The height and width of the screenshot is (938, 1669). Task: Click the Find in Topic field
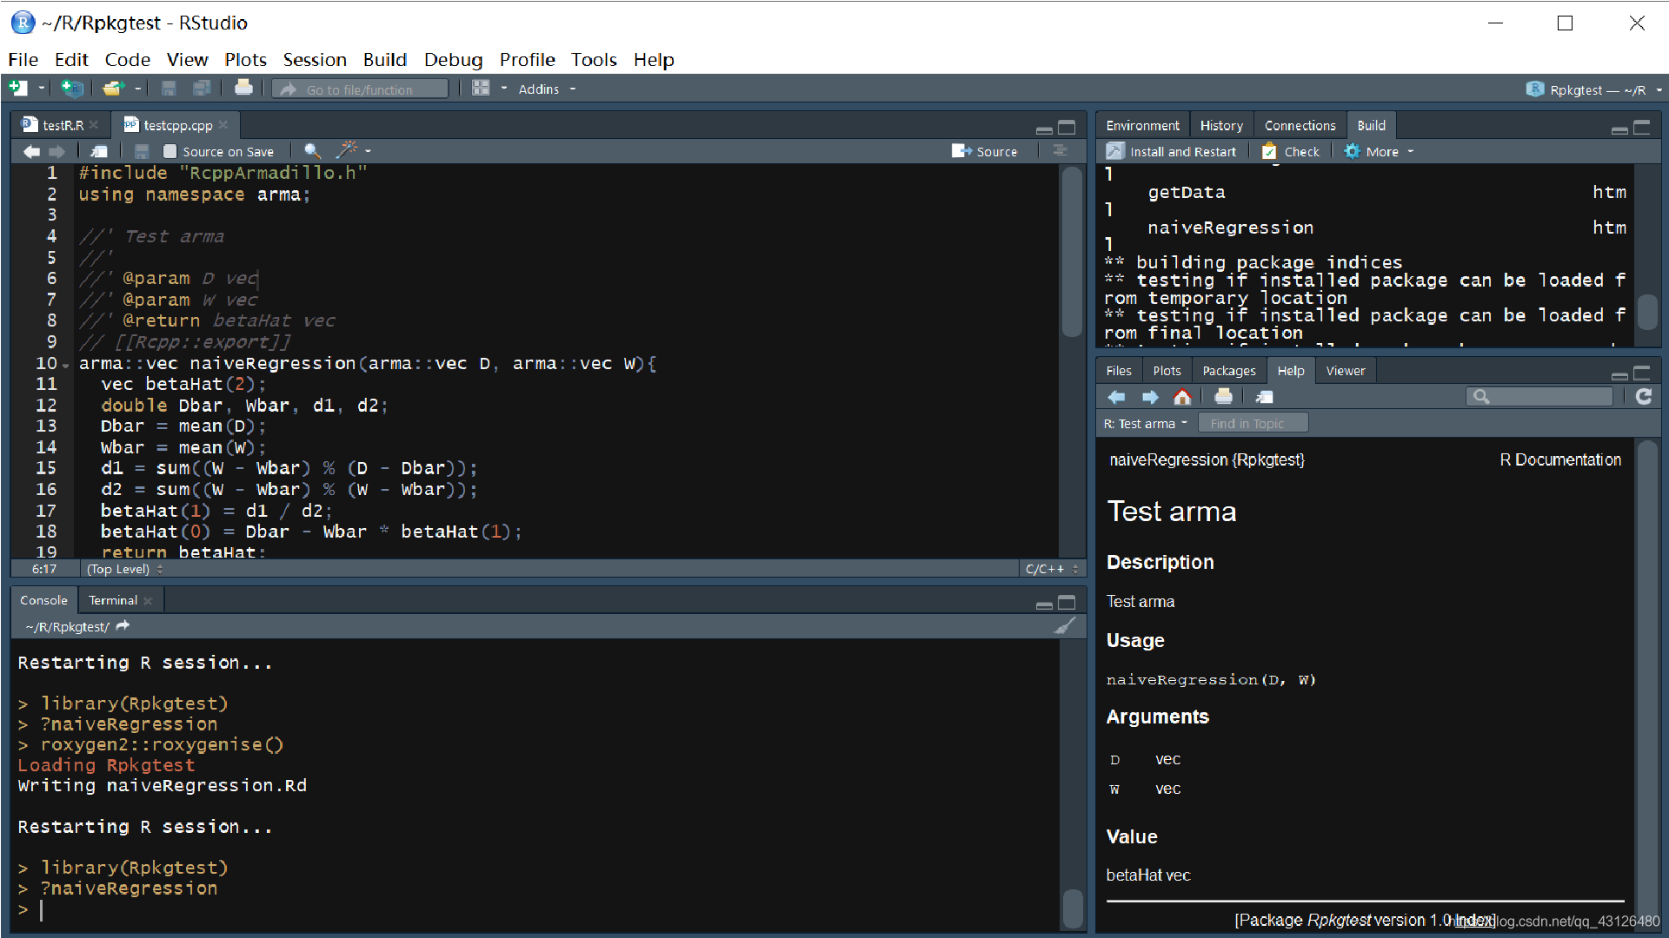point(1253,424)
